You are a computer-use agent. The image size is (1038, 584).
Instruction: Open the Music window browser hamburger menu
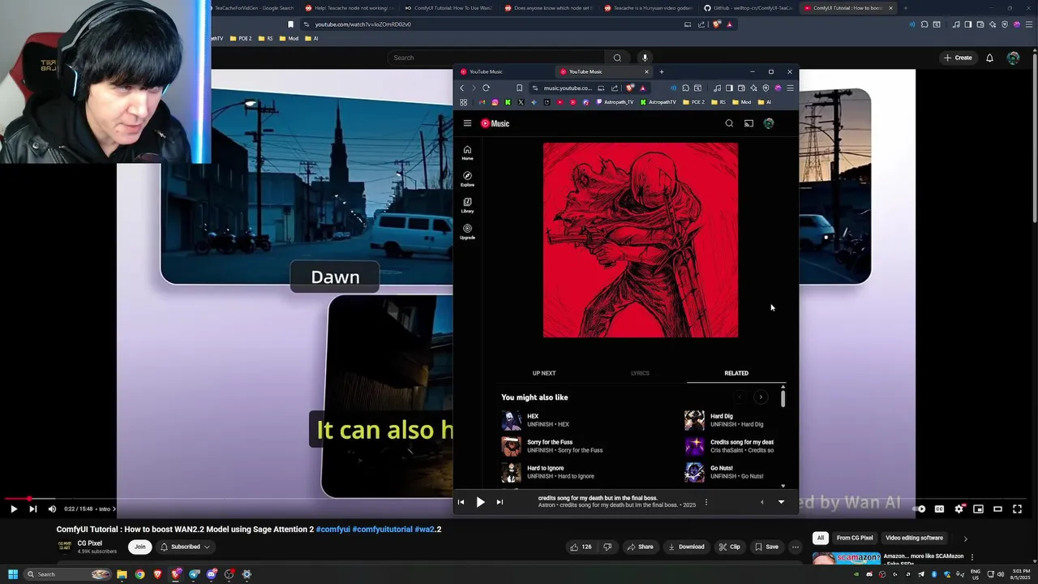point(790,88)
